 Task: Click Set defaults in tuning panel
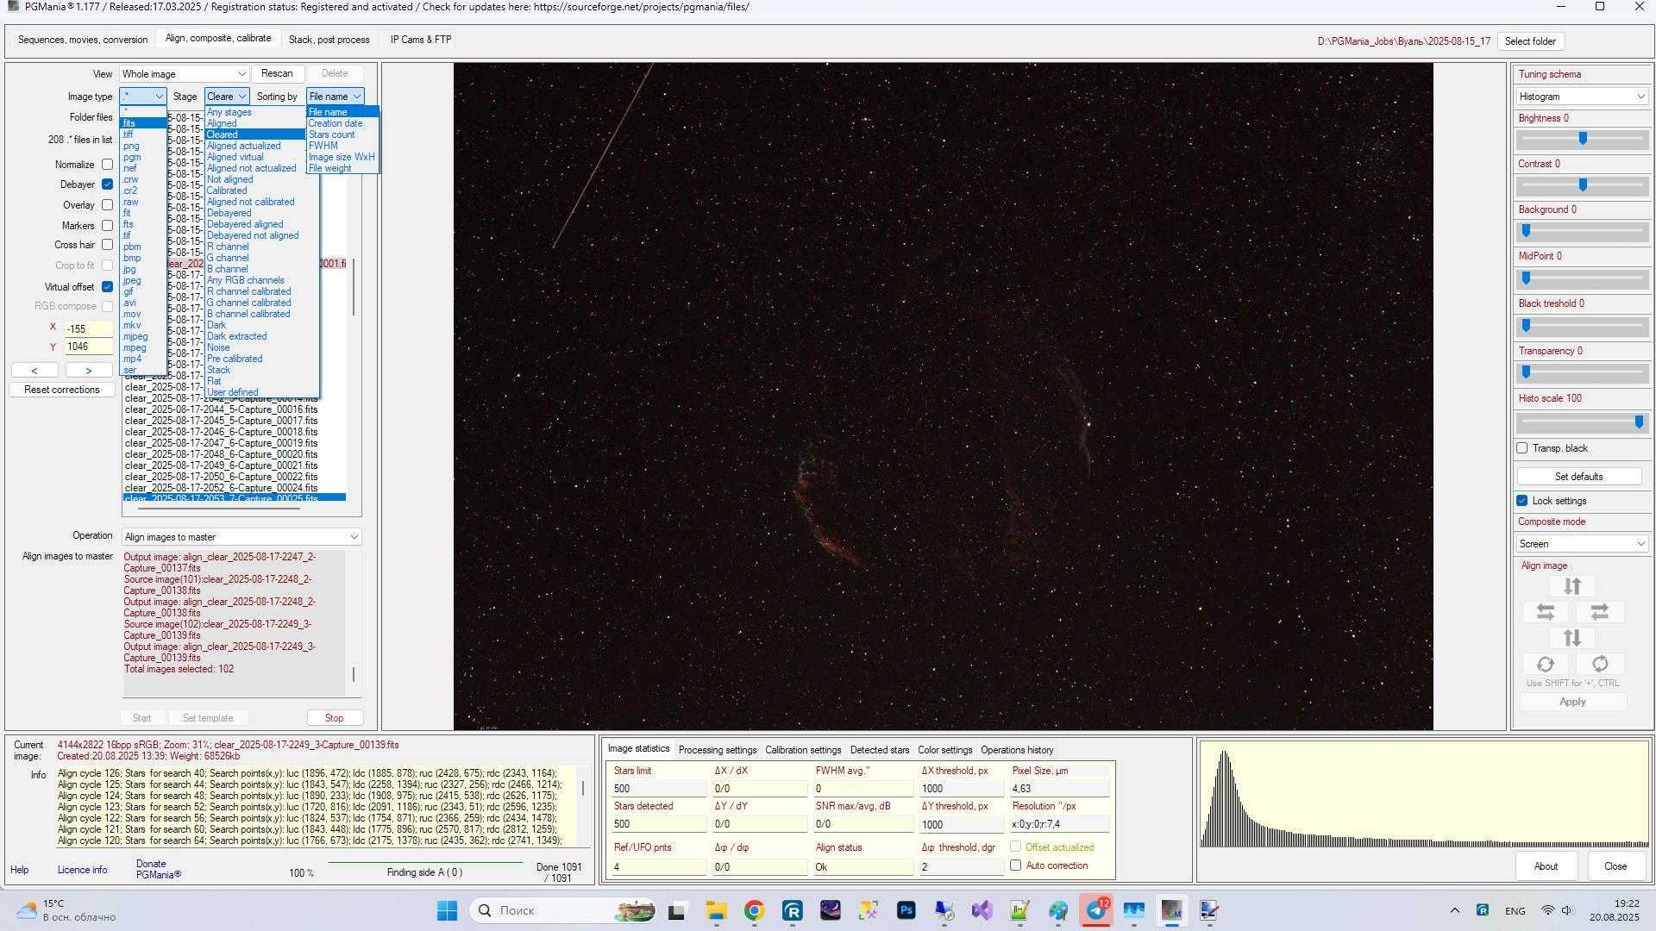(1578, 477)
